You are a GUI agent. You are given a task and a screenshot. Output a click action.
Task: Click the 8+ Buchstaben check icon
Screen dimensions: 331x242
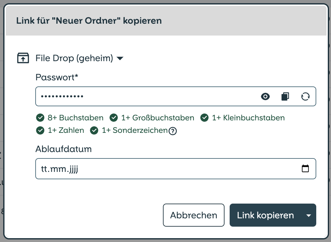coord(40,118)
